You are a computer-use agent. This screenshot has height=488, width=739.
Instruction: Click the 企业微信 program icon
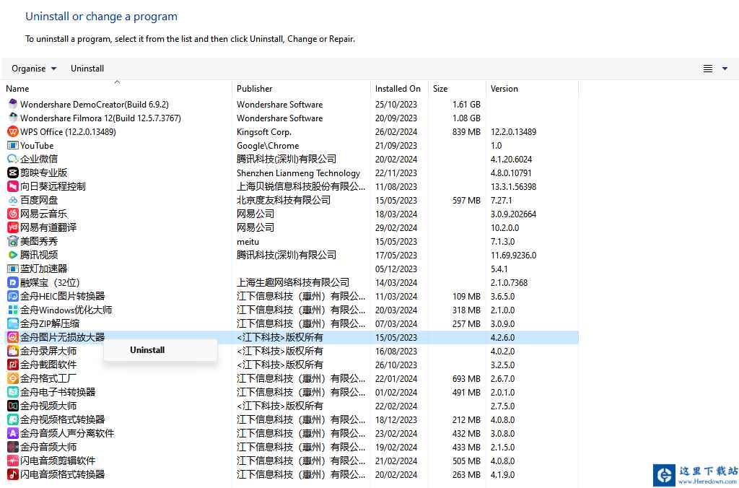point(13,159)
